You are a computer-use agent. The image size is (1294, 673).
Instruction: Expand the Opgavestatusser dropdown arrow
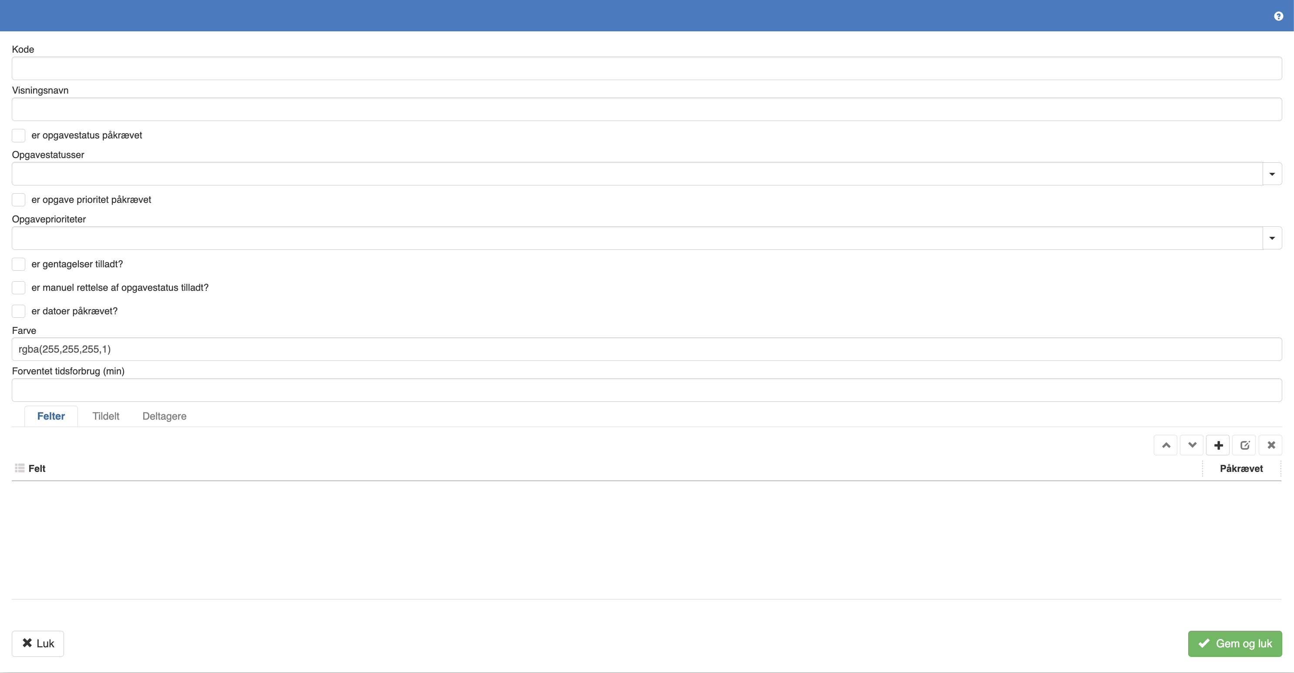[1272, 174]
